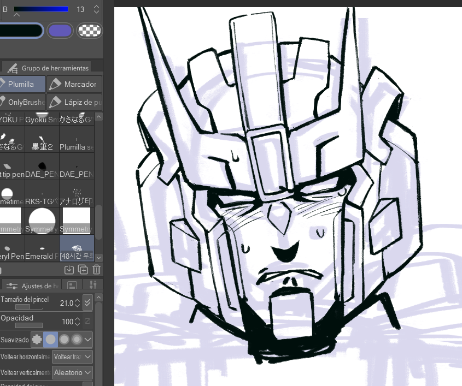The height and width of the screenshot is (386, 462).
Task: Increase the Tamaño del pincel stepper
Action: coord(77,300)
